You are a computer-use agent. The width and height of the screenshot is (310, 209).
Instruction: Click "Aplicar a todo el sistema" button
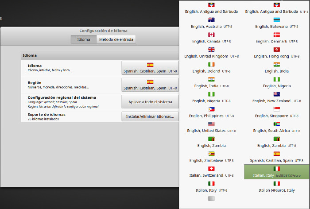click(x=150, y=102)
